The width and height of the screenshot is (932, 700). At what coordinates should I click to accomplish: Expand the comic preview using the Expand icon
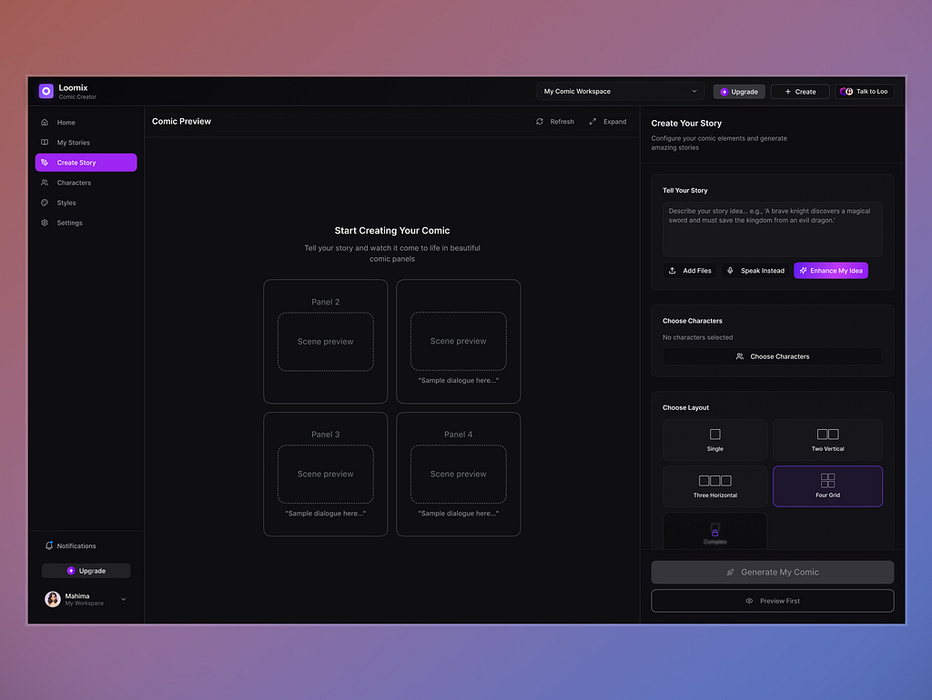(x=595, y=121)
